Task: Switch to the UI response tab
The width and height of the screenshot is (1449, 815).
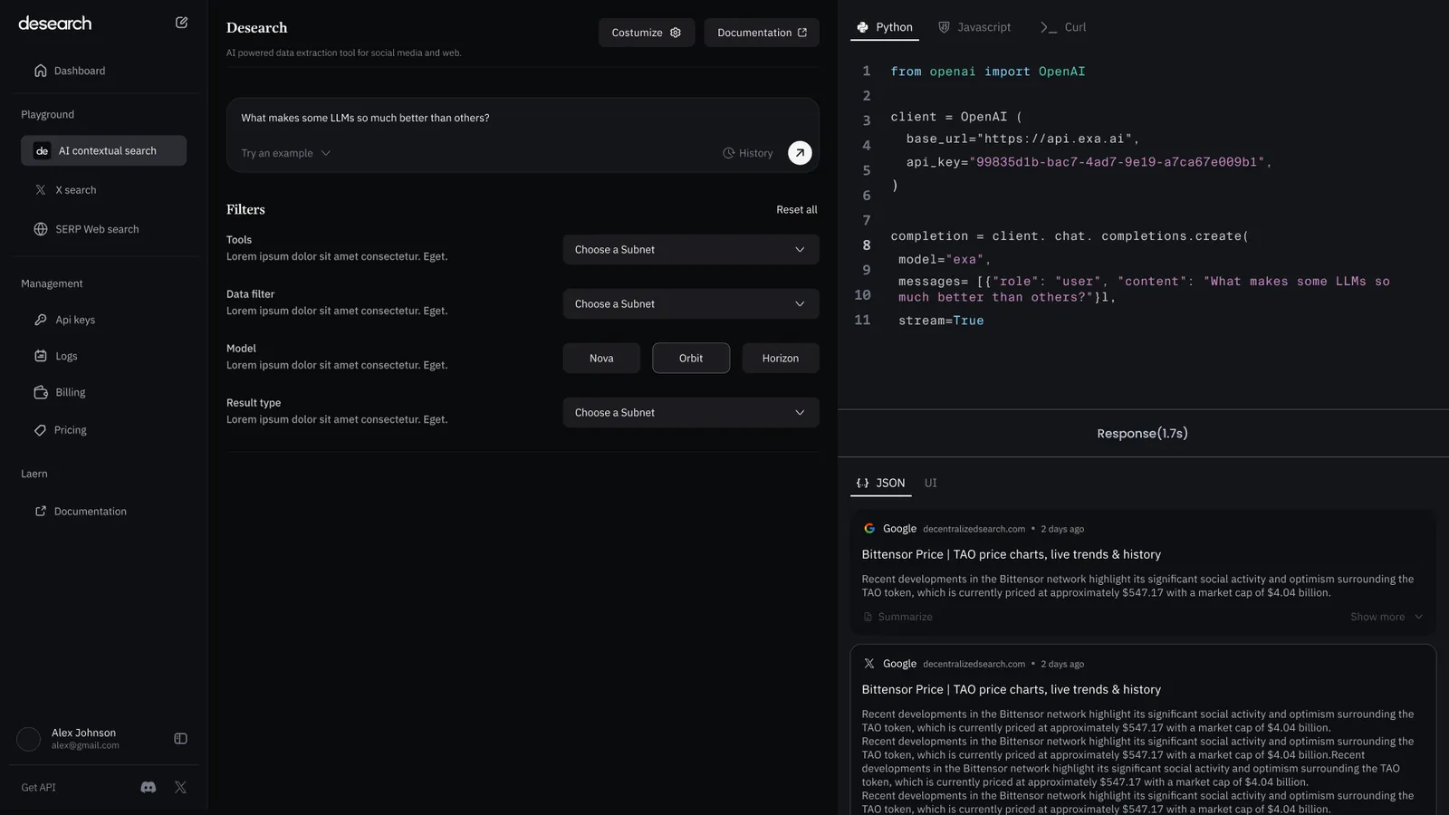Action: (x=931, y=484)
